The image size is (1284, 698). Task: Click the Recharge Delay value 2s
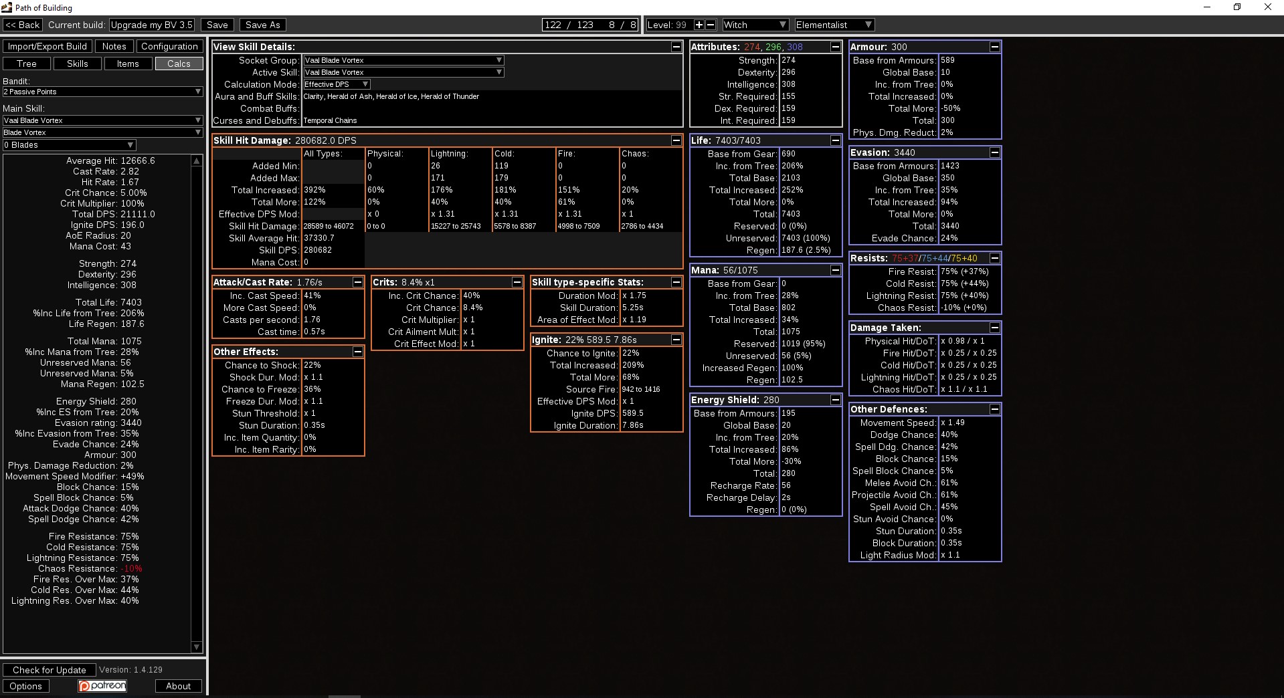pos(786,497)
